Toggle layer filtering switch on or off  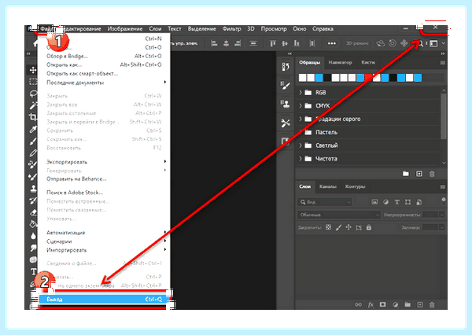click(444, 201)
